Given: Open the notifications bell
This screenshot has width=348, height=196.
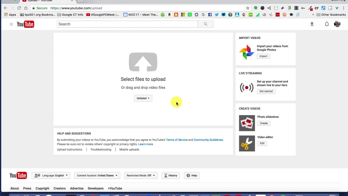Looking at the screenshot, I should tap(327, 24).
